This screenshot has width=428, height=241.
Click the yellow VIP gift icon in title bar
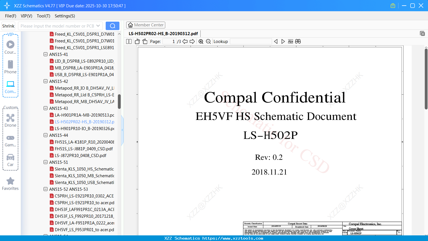coord(393,6)
